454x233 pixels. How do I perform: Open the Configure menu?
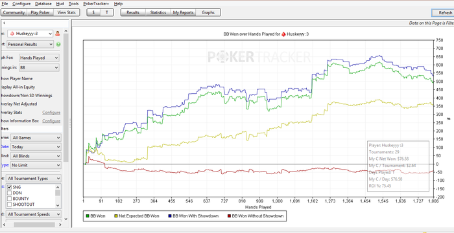click(x=21, y=4)
